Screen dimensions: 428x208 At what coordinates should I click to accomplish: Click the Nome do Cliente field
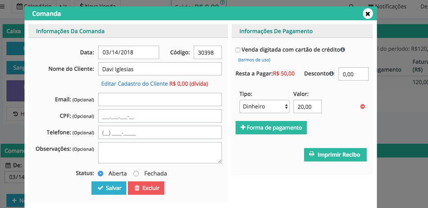click(x=160, y=69)
